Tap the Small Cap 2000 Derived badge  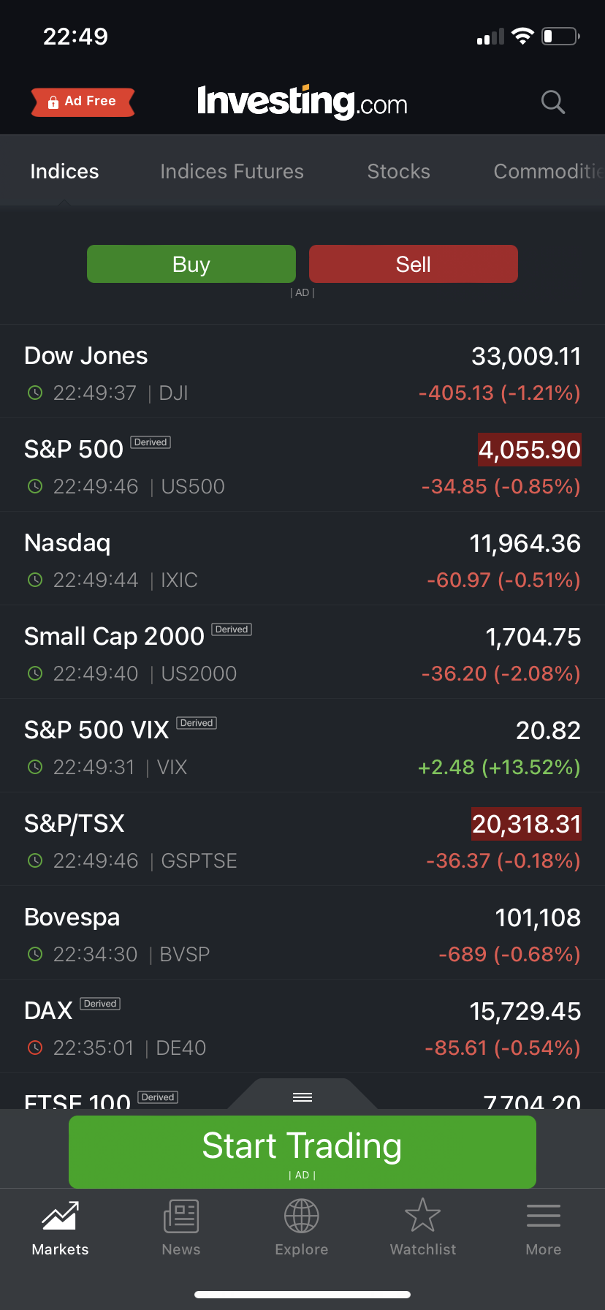[232, 629]
